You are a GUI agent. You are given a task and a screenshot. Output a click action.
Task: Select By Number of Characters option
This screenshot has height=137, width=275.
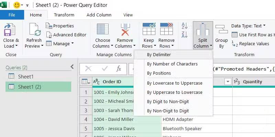point(172,64)
